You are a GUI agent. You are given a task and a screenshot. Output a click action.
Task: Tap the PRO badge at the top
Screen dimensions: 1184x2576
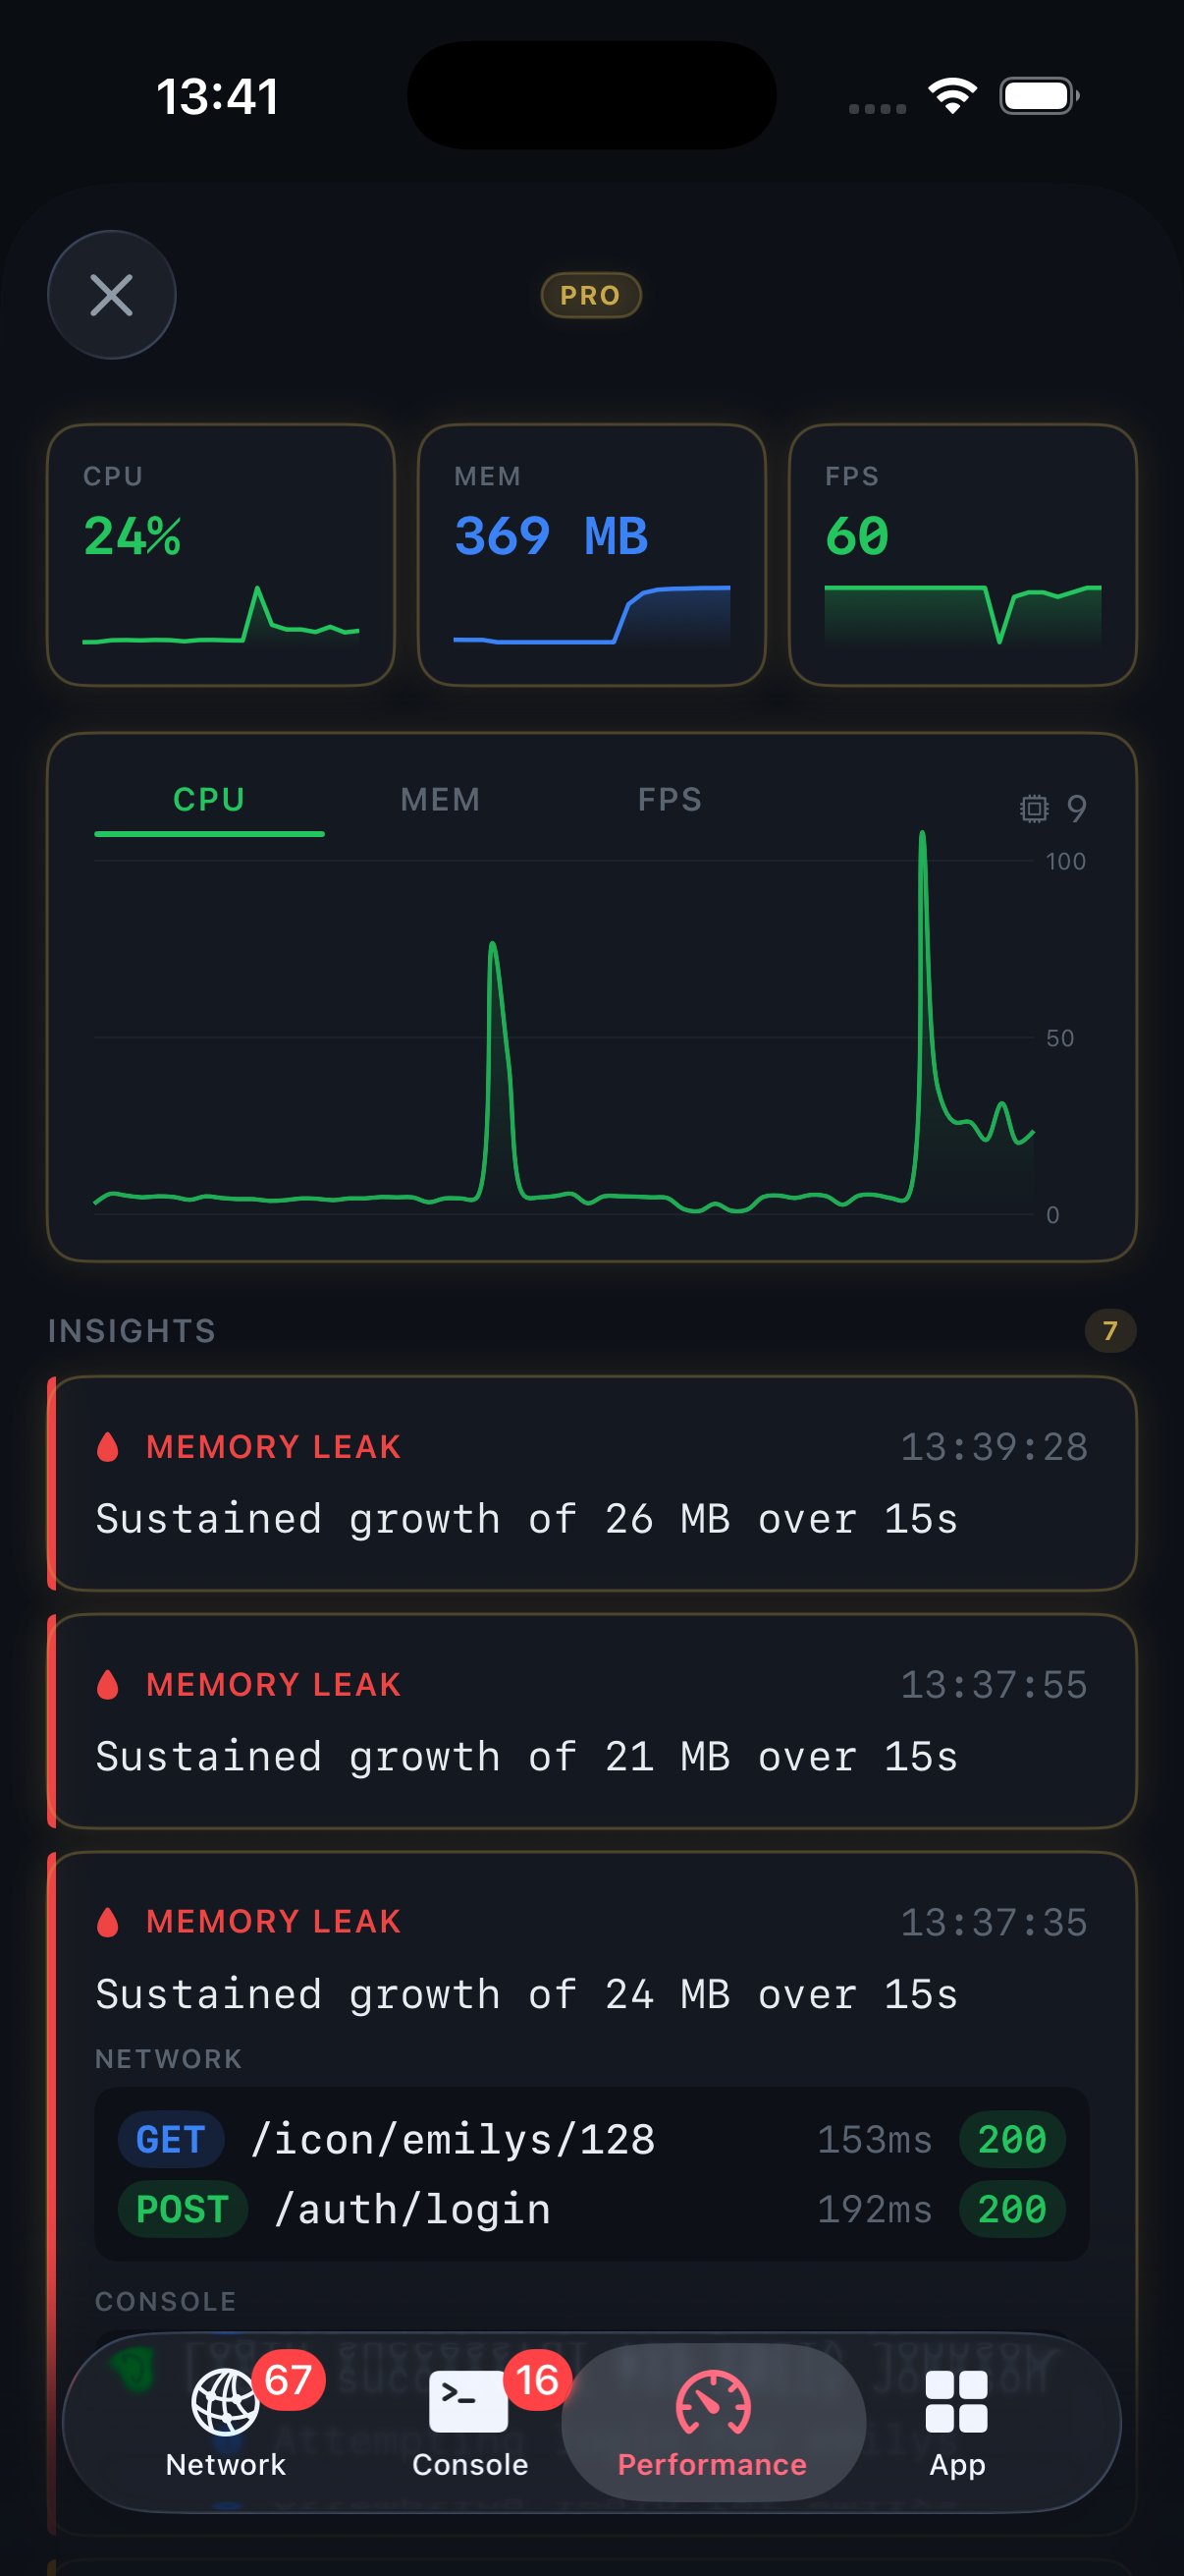point(590,295)
